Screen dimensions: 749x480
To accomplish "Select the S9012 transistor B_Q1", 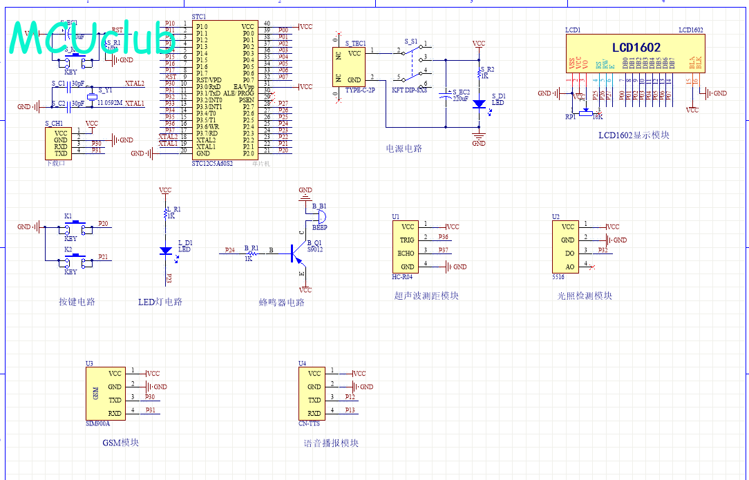I will (x=297, y=254).
